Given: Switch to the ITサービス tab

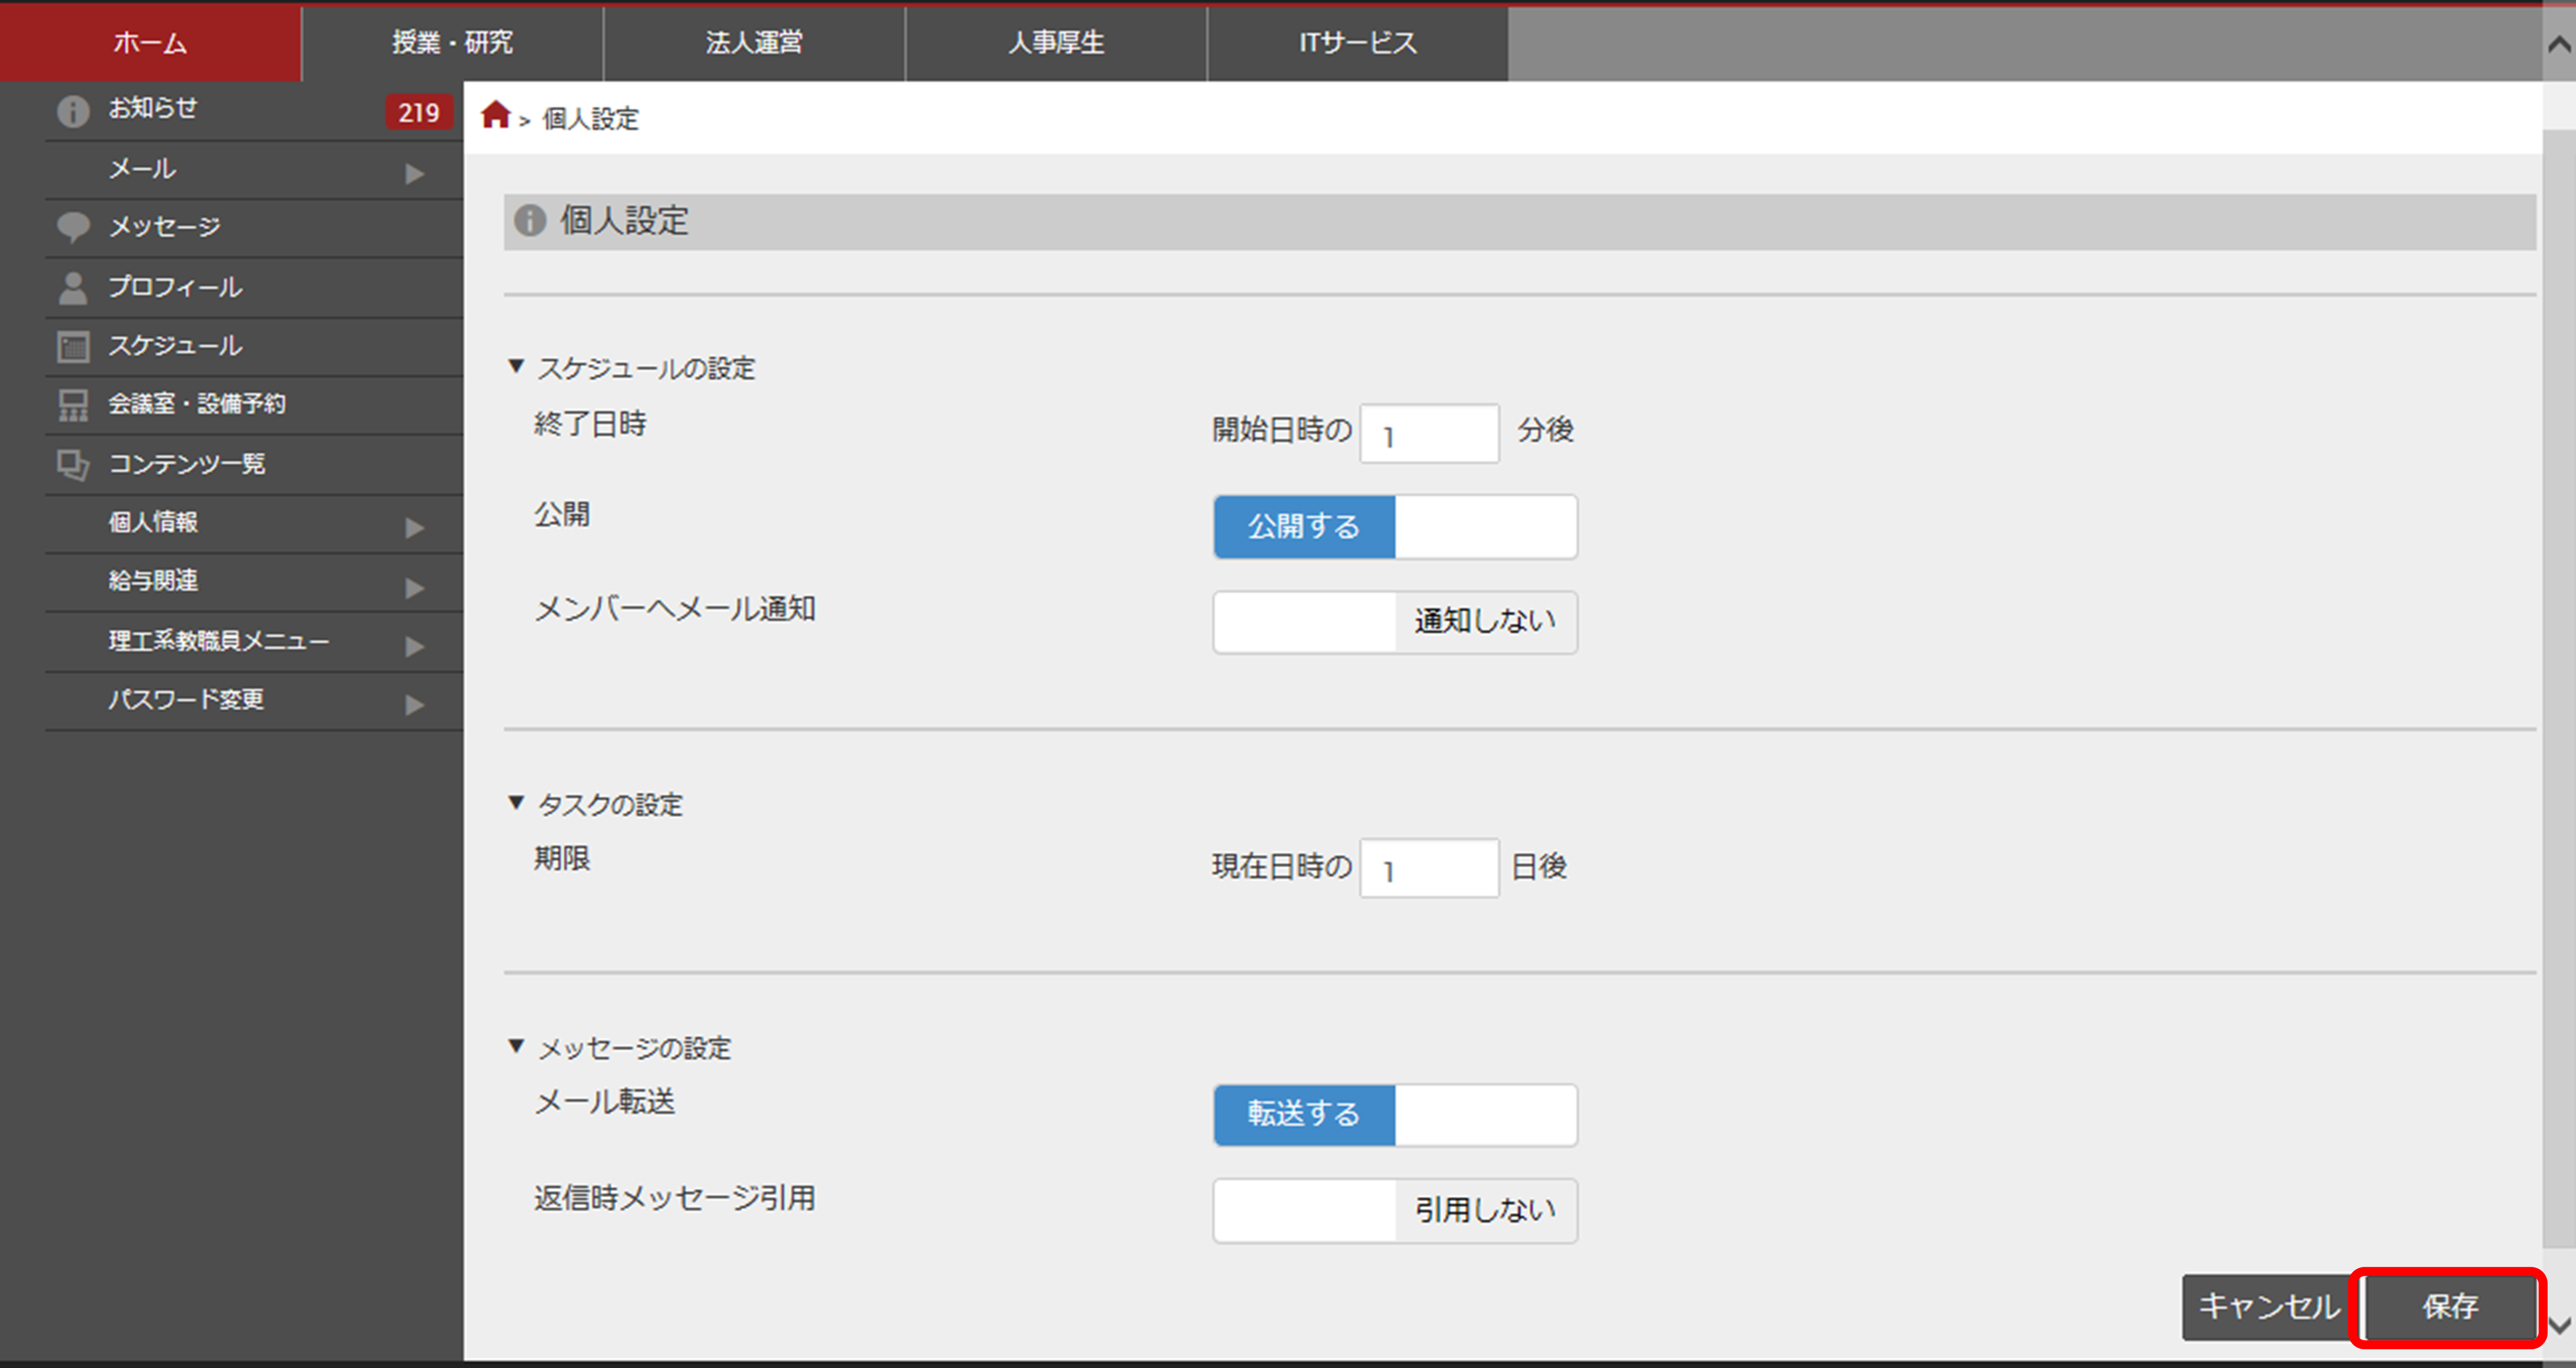Looking at the screenshot, I should [x=1358, y=42].
